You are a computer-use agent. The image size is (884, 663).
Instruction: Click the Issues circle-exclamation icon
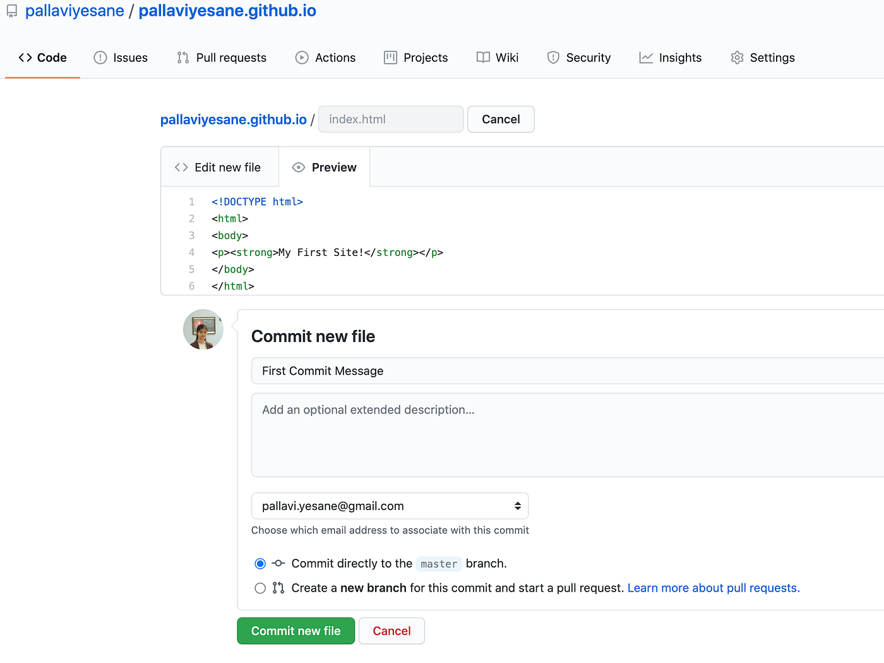[100, 58]
